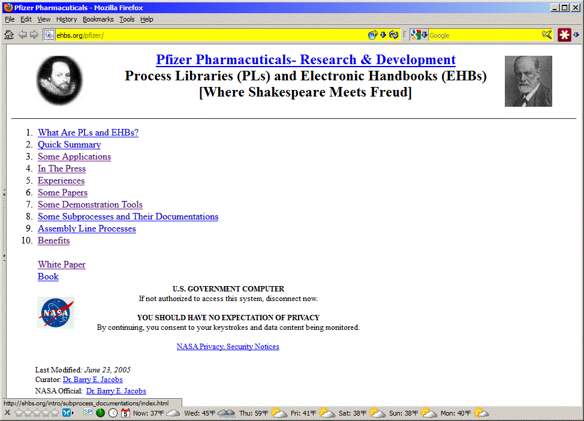Go back with the left arrow button
The image size is (584, 421).
(x=22, y=35)
